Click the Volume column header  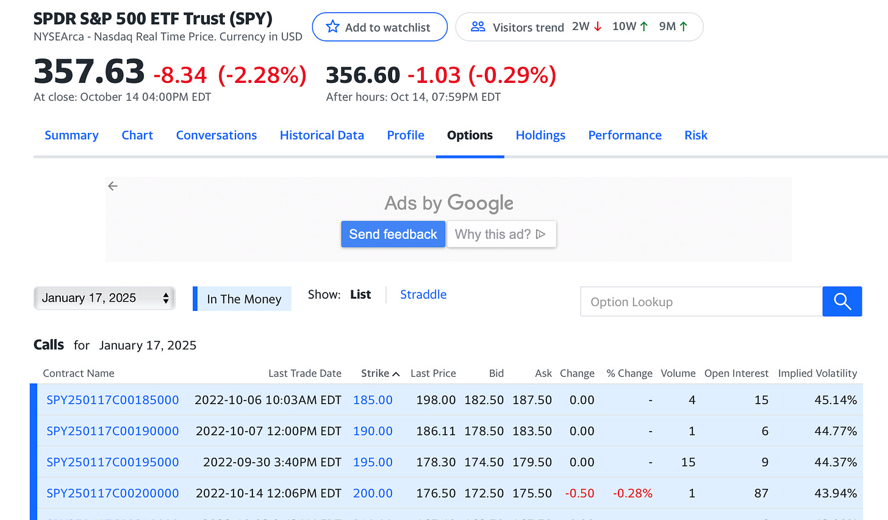(678, 373)
